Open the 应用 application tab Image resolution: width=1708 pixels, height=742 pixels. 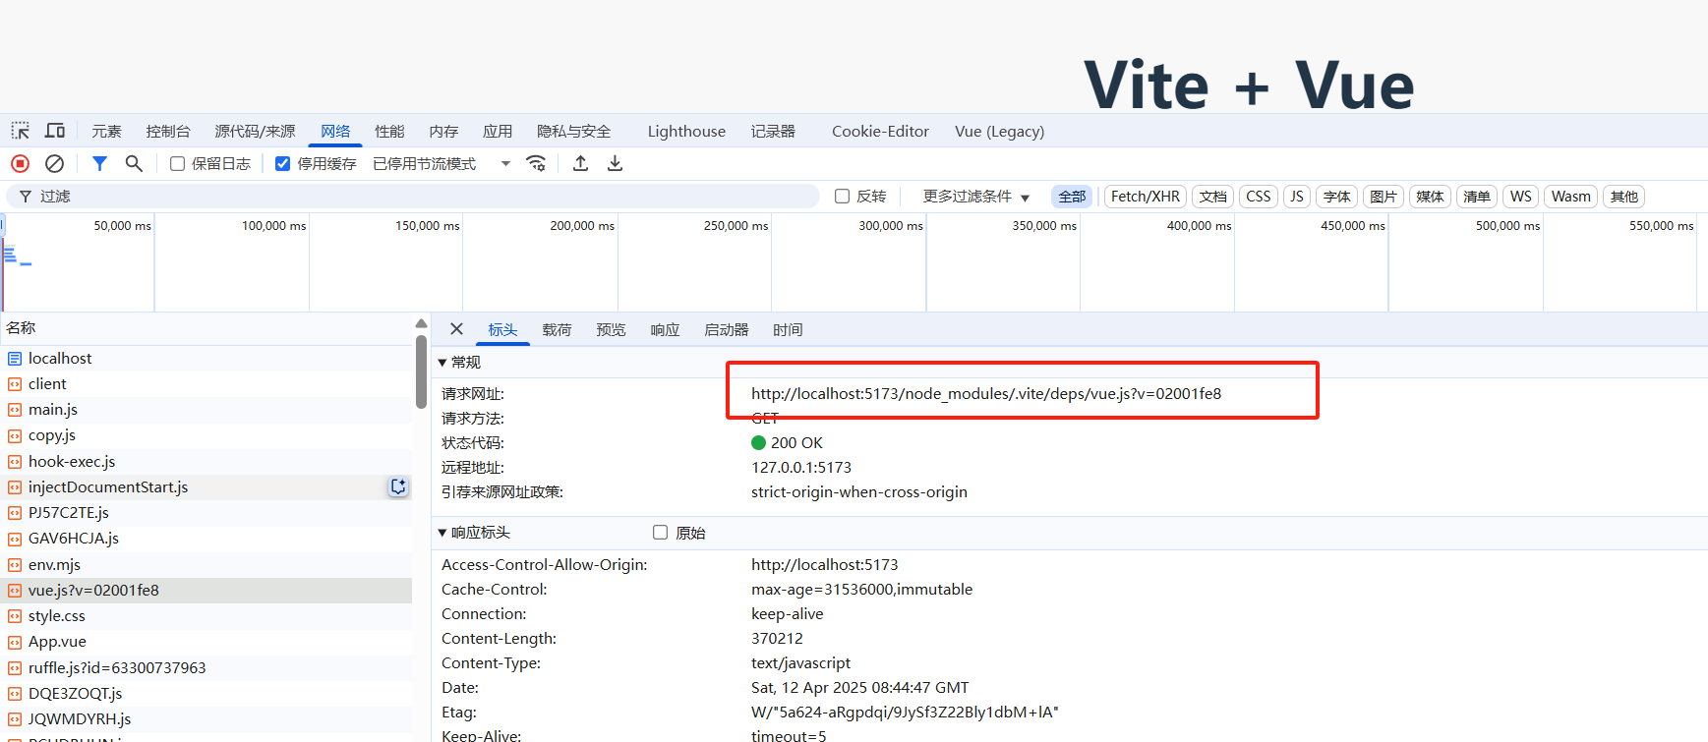[498, 131]
